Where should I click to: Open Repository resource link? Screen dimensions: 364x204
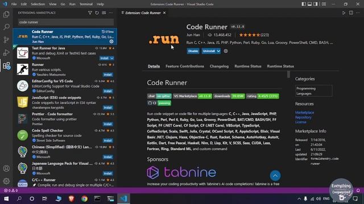coord(303,117)
